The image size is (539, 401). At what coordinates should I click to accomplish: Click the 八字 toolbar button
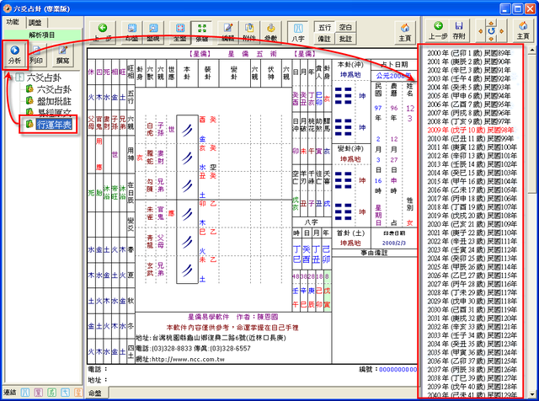298,32
